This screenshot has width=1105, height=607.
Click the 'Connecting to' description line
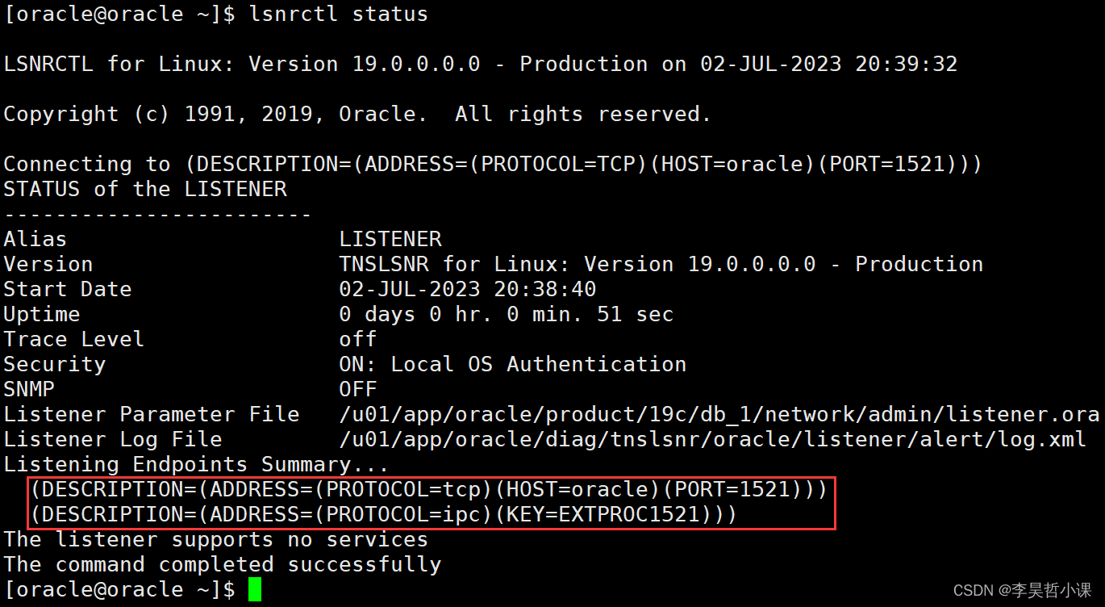(493, 165)
